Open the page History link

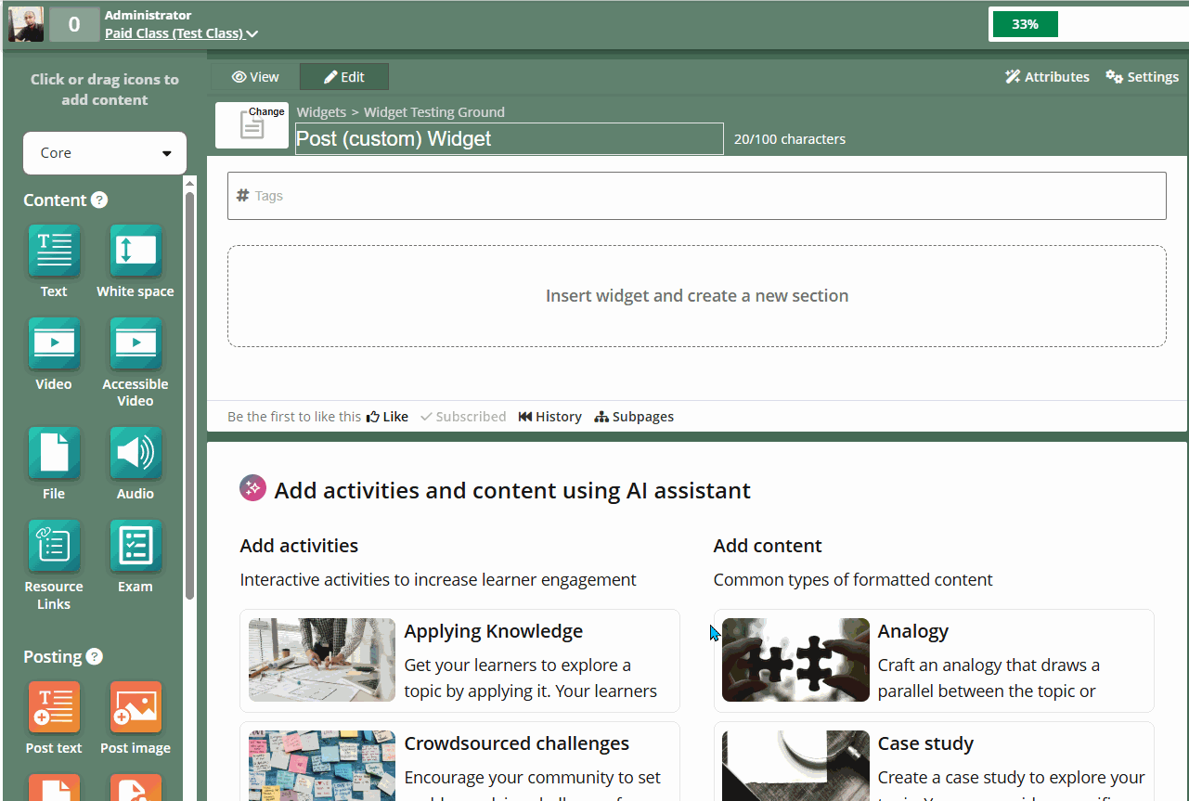(x=550, y=417)
